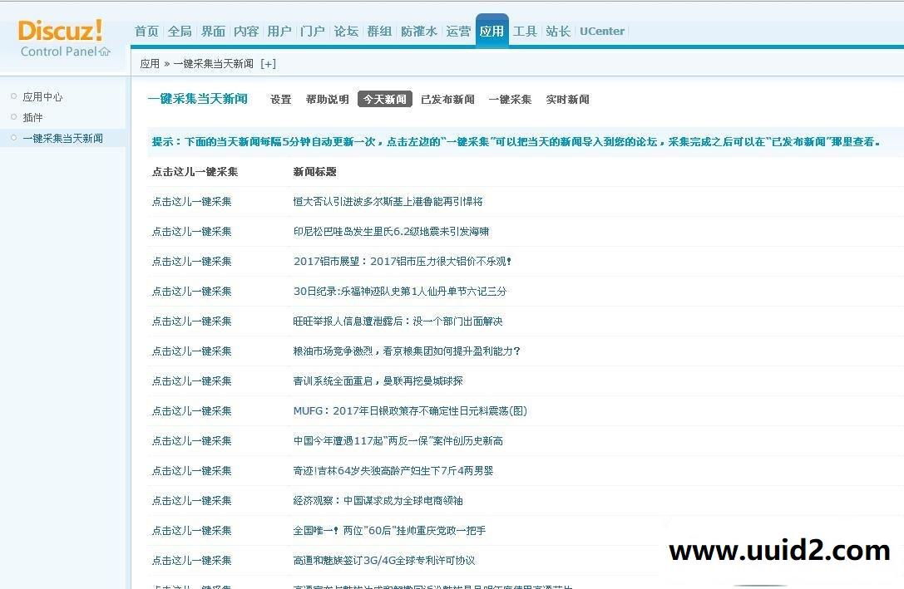Open the 实时新闻 tab
This screenshot has width=904, height=589.
pyautogui.click(x=567, y=99)
